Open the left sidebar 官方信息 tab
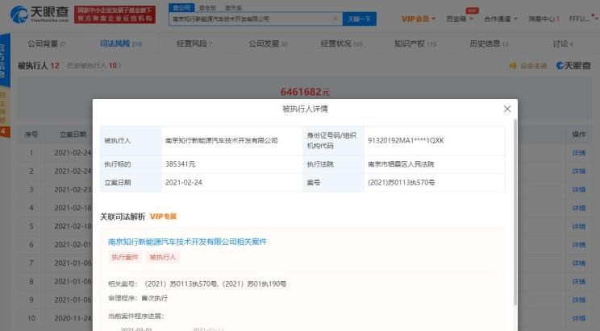This screenshot has height=331, width=600. (4, 60)
